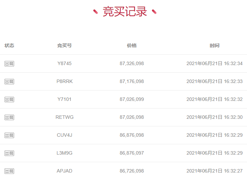This screenshot has width=247, height=177.
Task: Click the 出局 status badge for L3M9G
Action: 9,153
